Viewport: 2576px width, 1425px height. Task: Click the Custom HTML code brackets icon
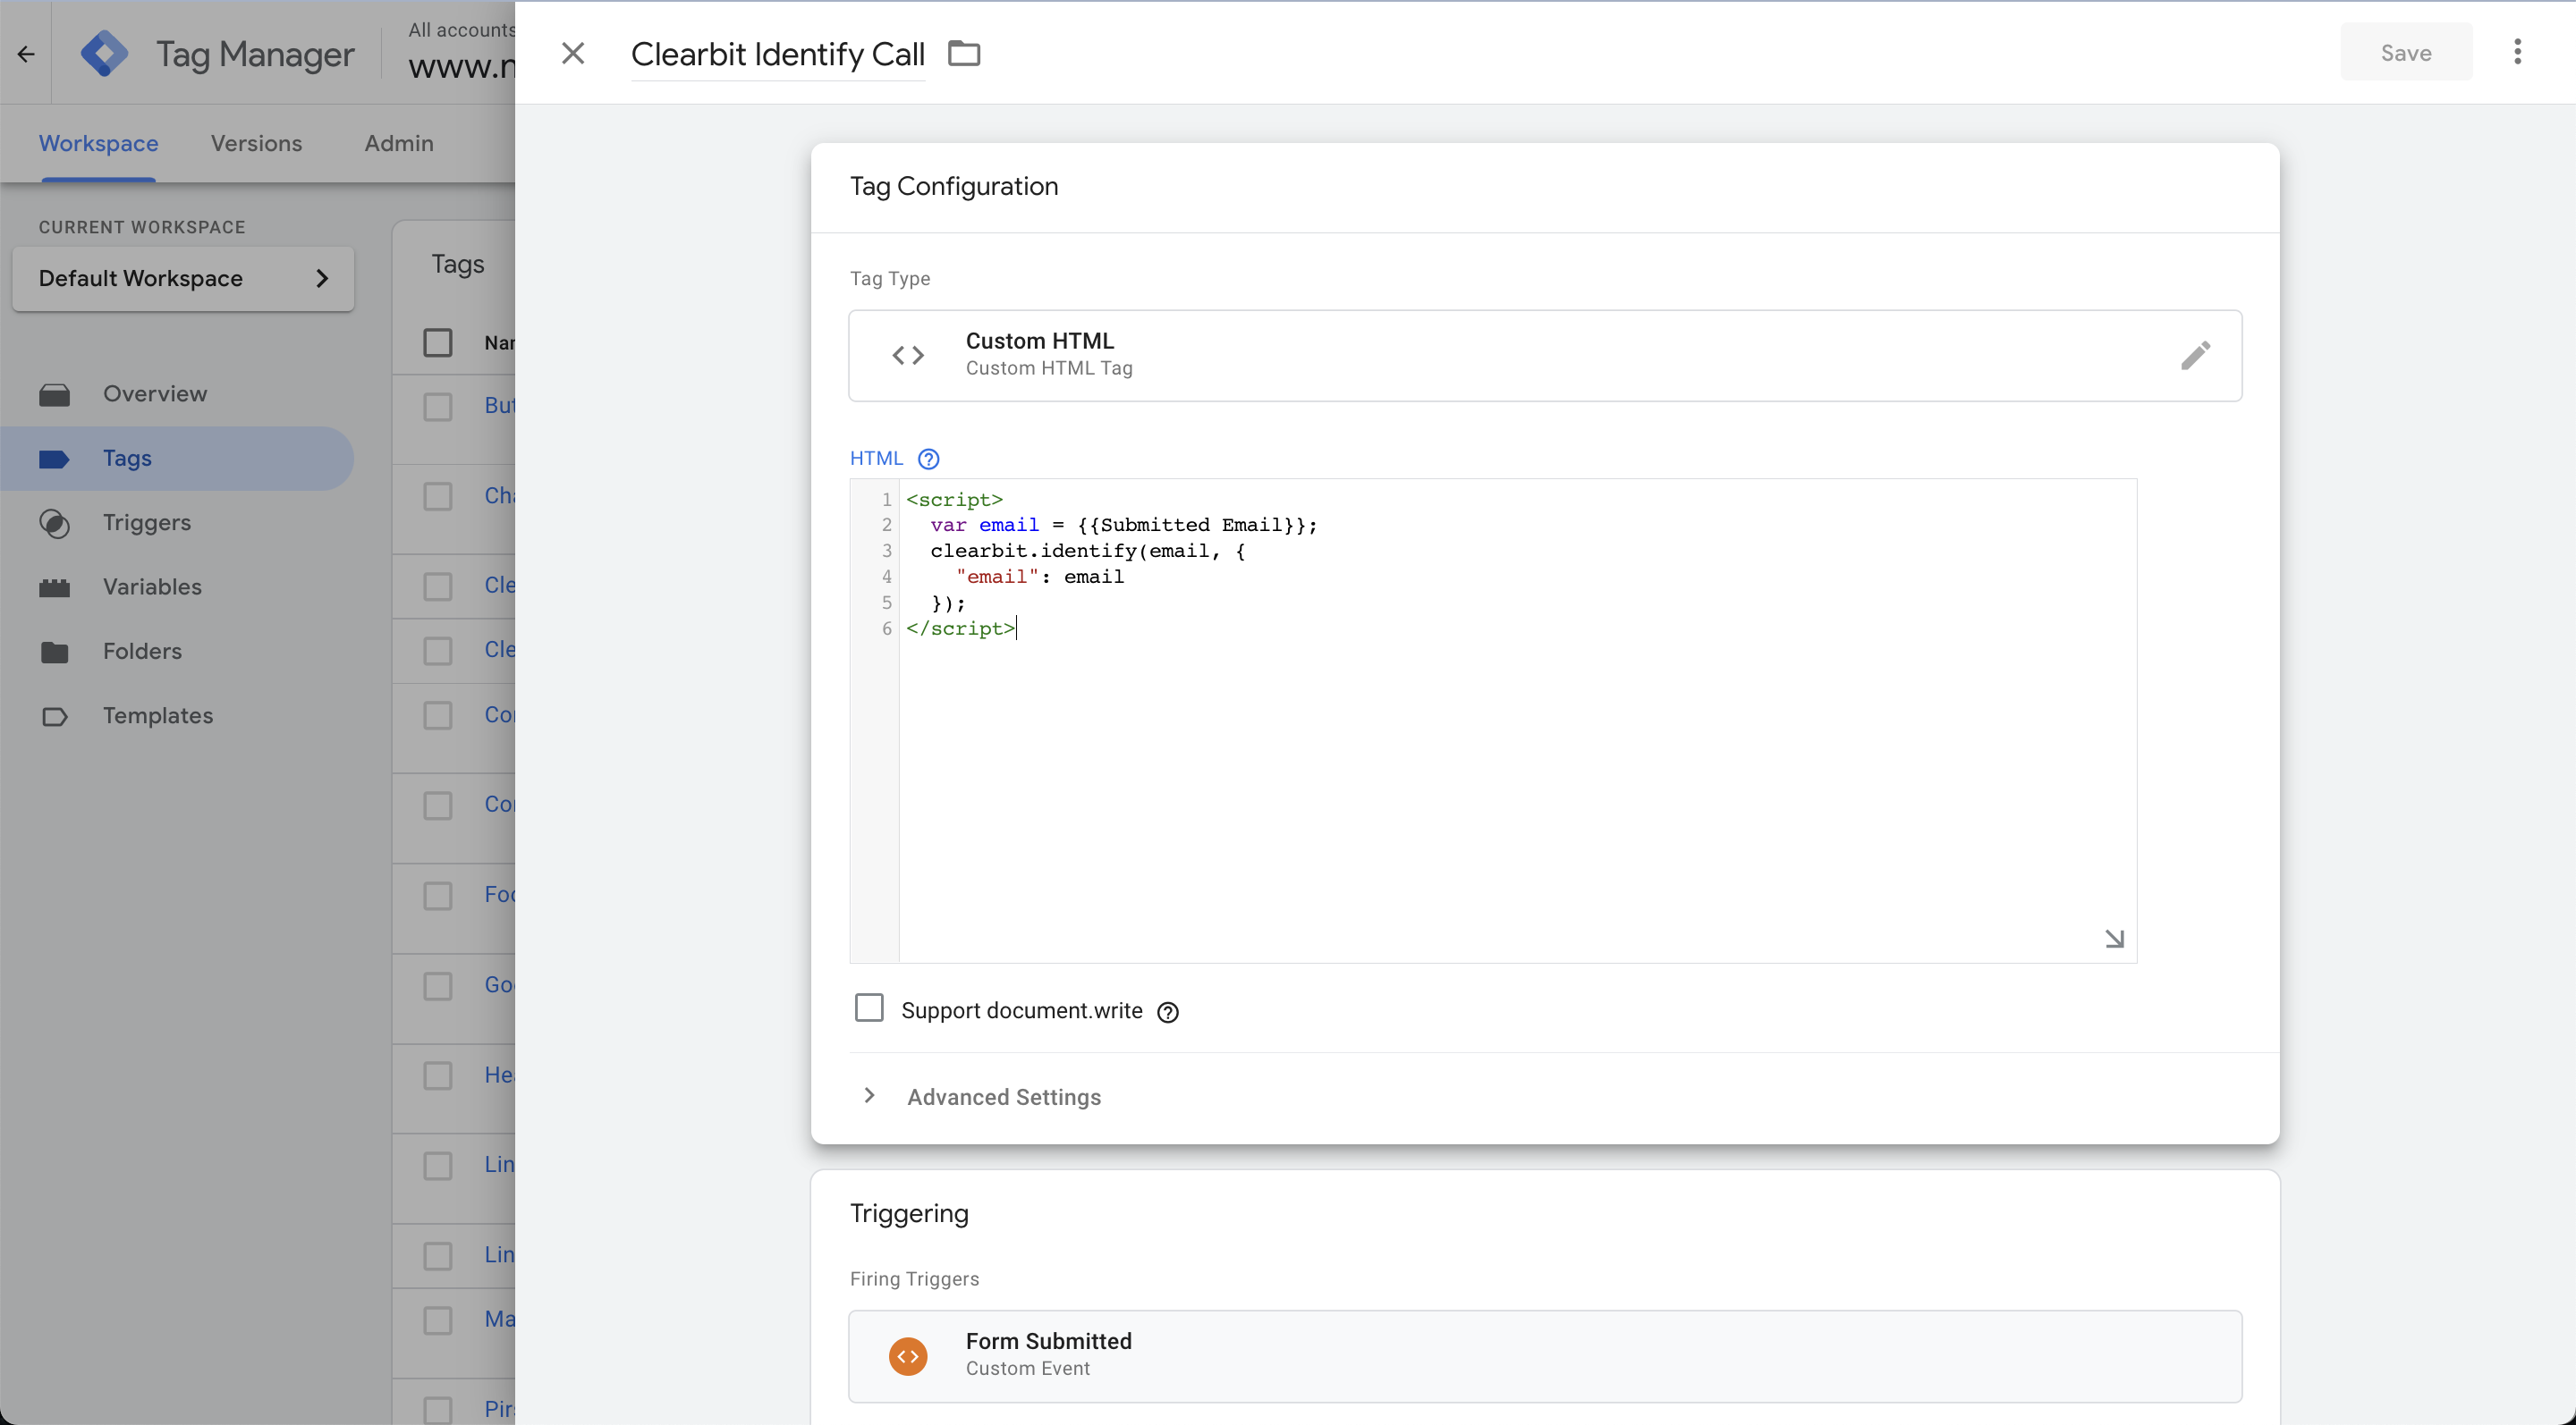point(908,355)
